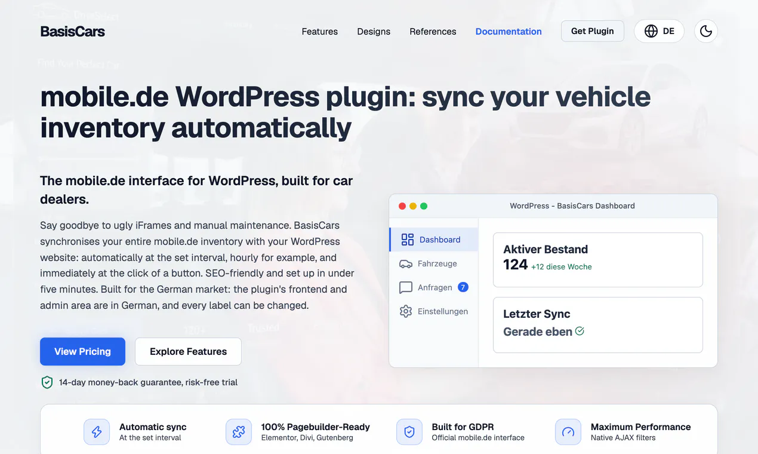Click the Dashboard grid icon
Screen dimensions: 758x454
tap(408, 240)
